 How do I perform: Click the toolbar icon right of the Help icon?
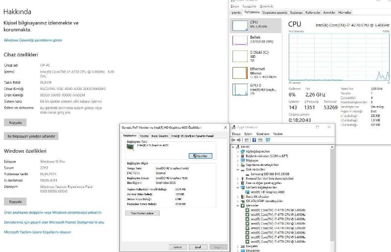(x=260, y=140)
